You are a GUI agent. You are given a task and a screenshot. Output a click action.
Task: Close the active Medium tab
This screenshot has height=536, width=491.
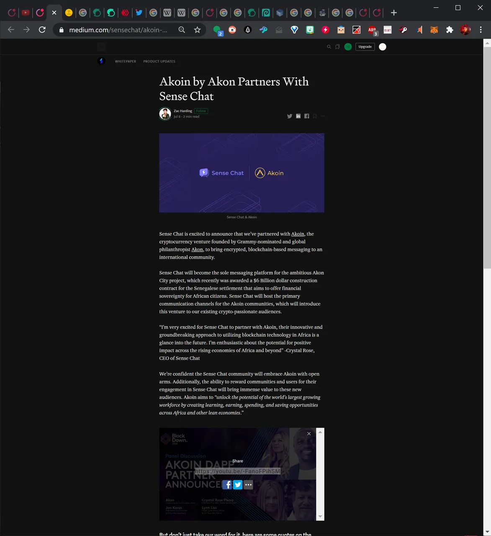point(54,13)
